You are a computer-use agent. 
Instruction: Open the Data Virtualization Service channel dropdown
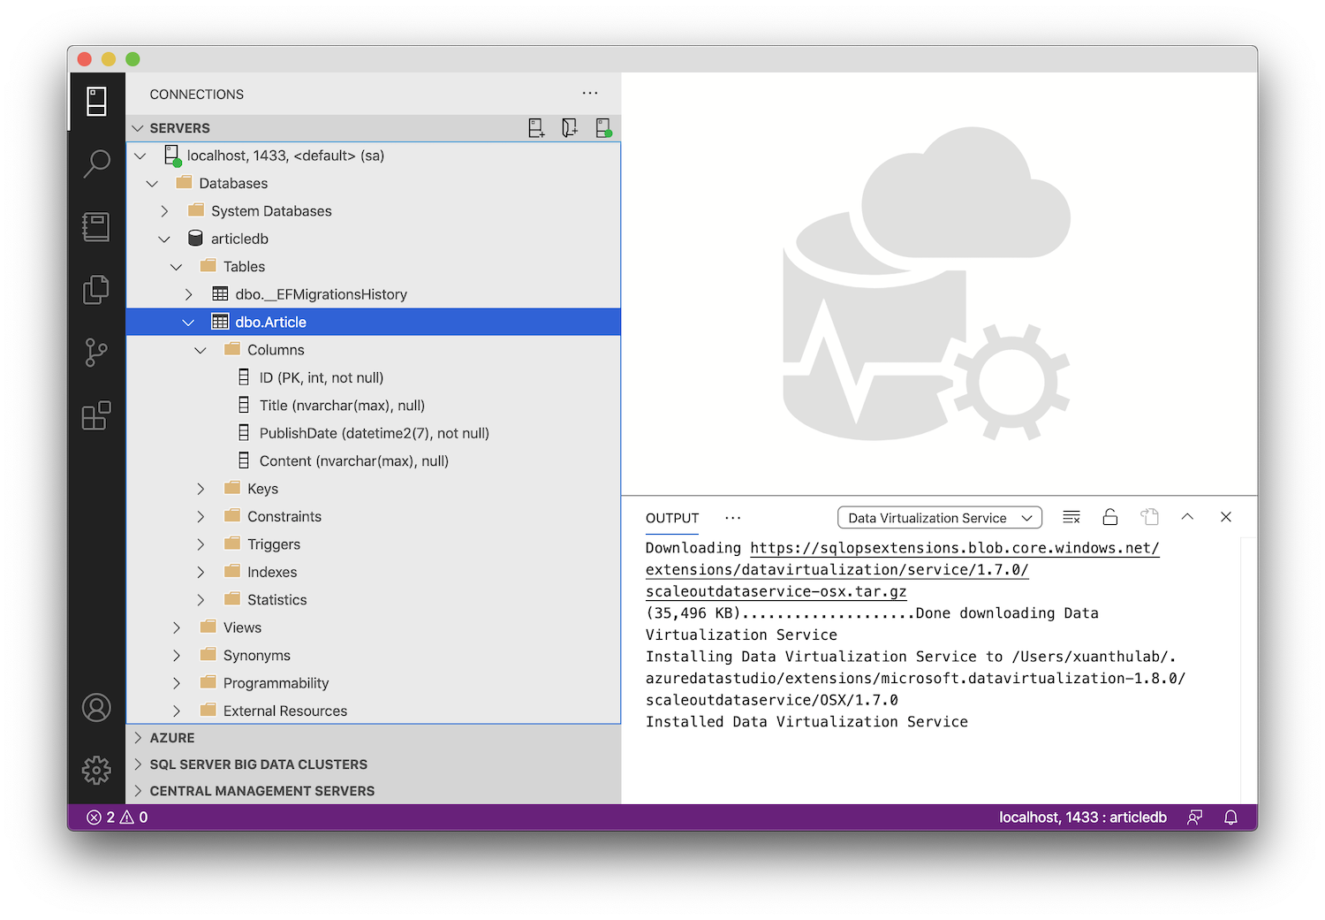[x=940, y=518]
